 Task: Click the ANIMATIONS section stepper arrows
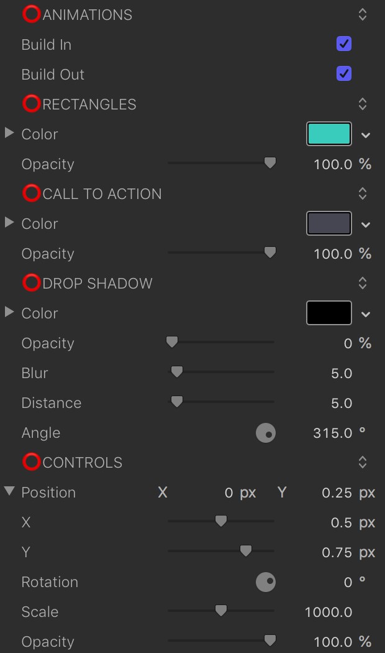tap(362, 14)
